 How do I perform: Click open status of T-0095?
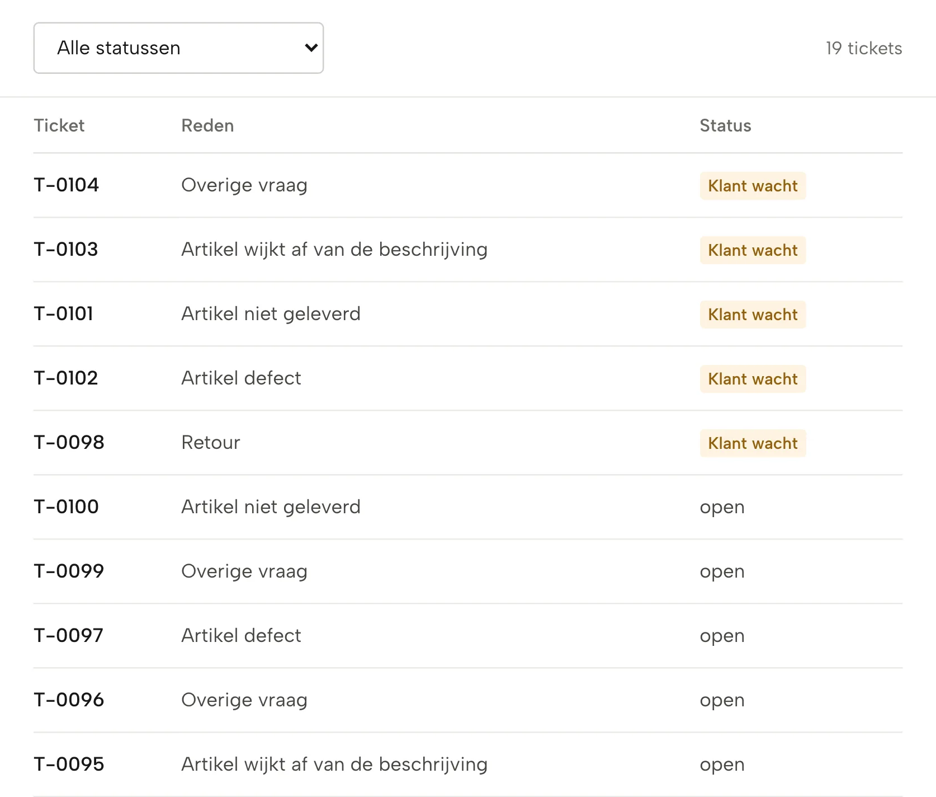(722, 765)
